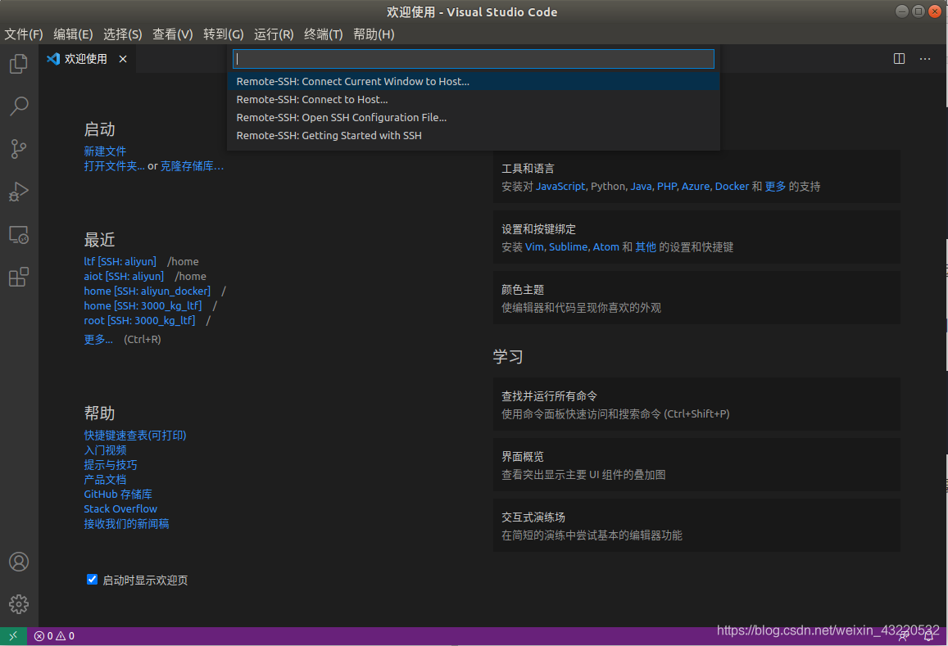Click the feedback icon in status bar
Screen dimensions: 948x646
pos(904,635)
